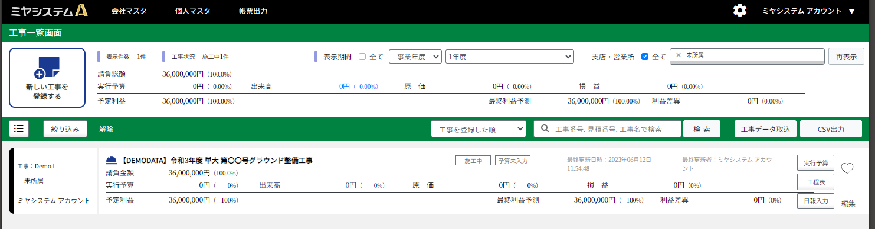Click 解除 to clear filter

pyautogui.click(x=106, y=129)
